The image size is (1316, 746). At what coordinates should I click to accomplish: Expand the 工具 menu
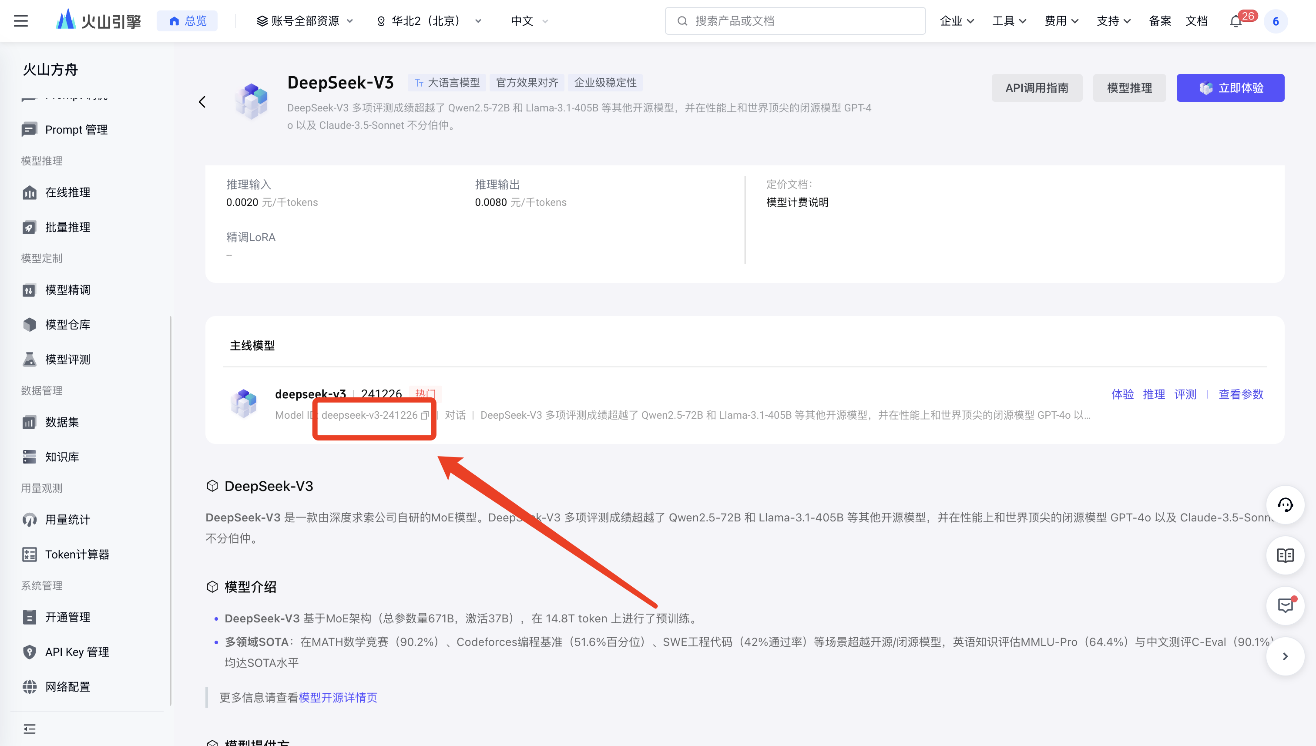tap(1009, 21)
